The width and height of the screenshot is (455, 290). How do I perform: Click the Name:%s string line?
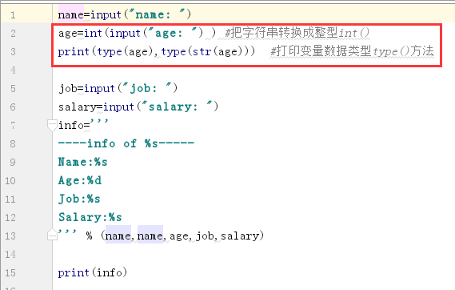(83, 162)
